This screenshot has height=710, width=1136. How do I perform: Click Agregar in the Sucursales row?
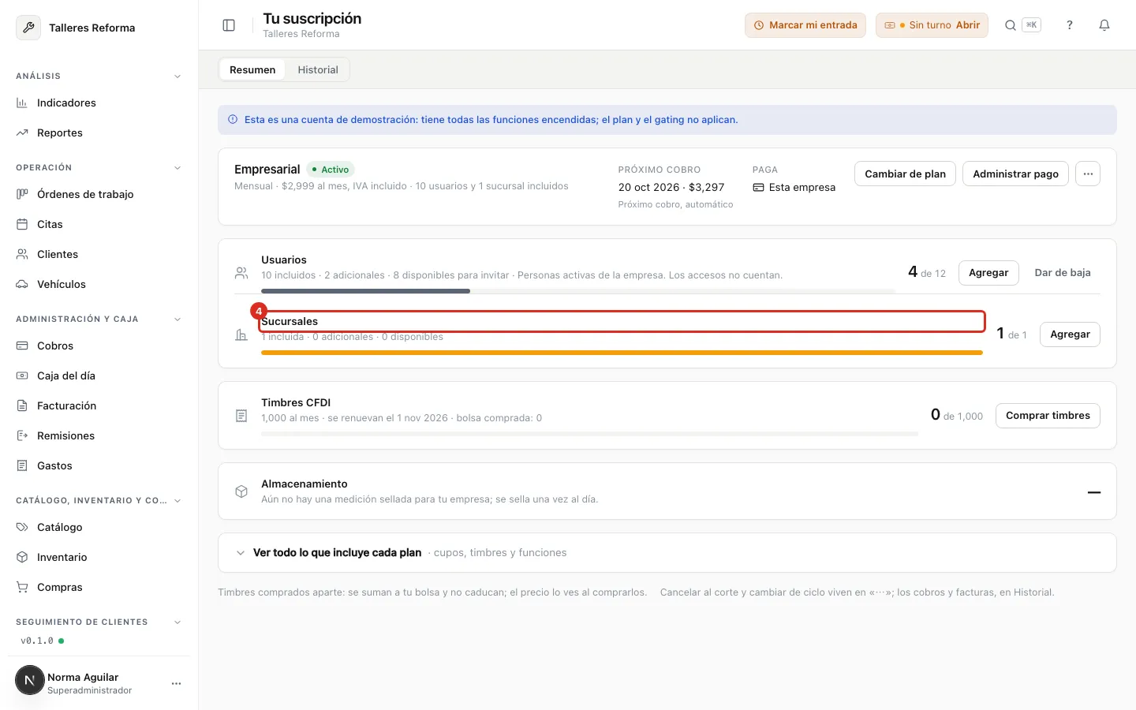coord(1070,334)
